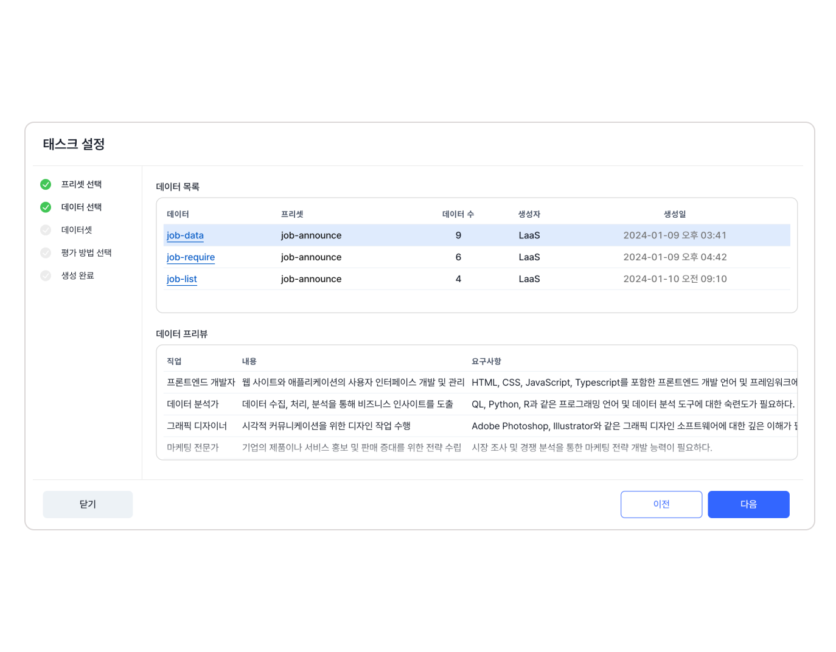Click the 데이터 프리뷰 section heading

click(182, 334)
